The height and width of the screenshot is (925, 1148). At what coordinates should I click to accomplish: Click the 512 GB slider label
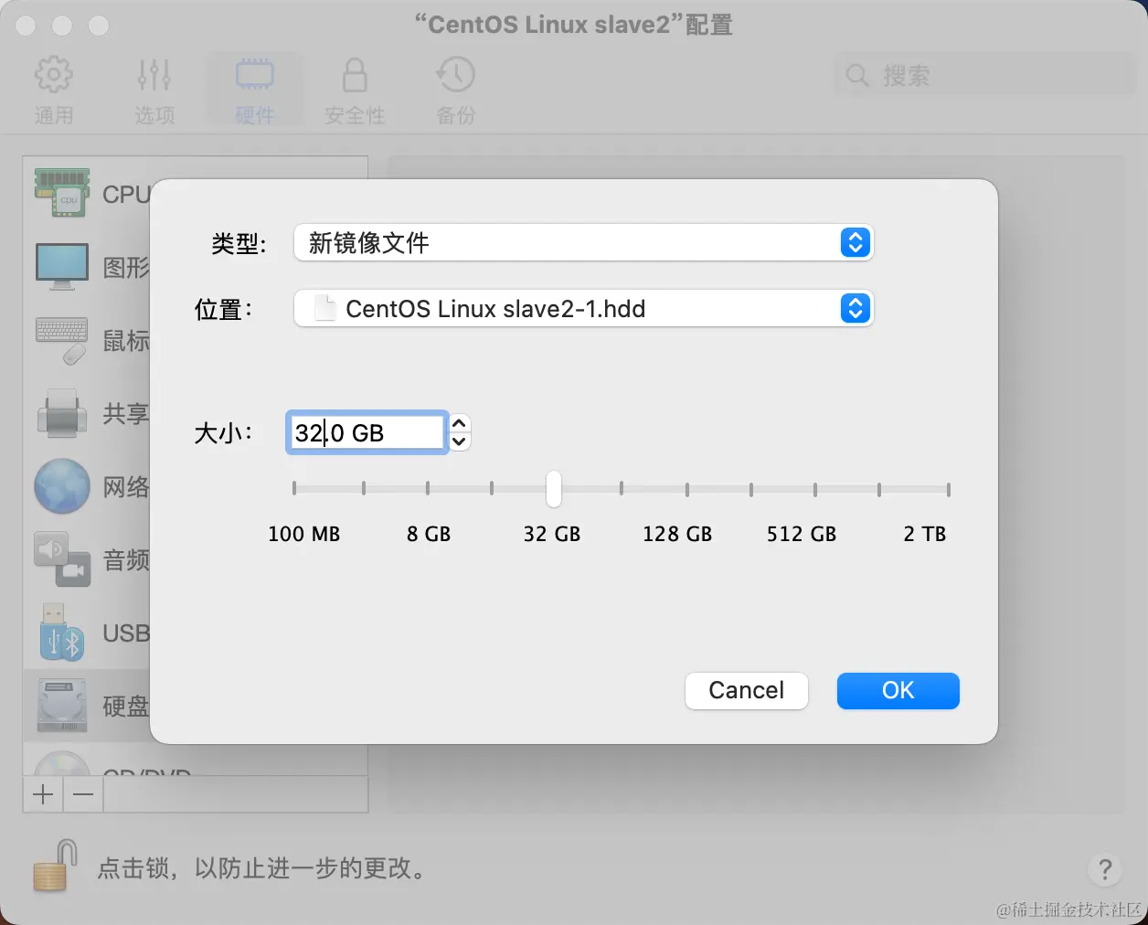[802, 534]
